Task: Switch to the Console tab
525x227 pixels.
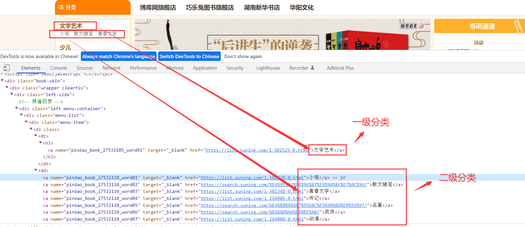Action: 58,68
